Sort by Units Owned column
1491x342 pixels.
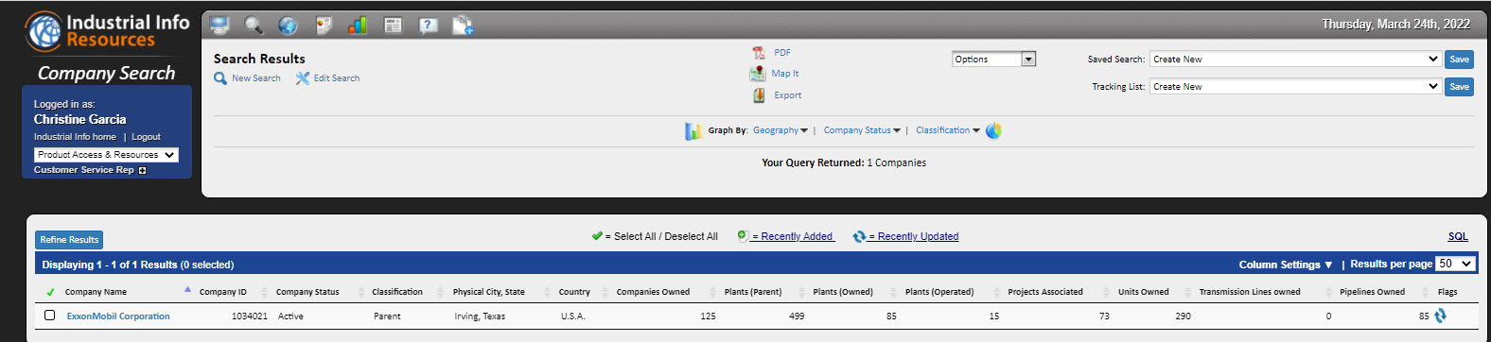click(1143, 292)
